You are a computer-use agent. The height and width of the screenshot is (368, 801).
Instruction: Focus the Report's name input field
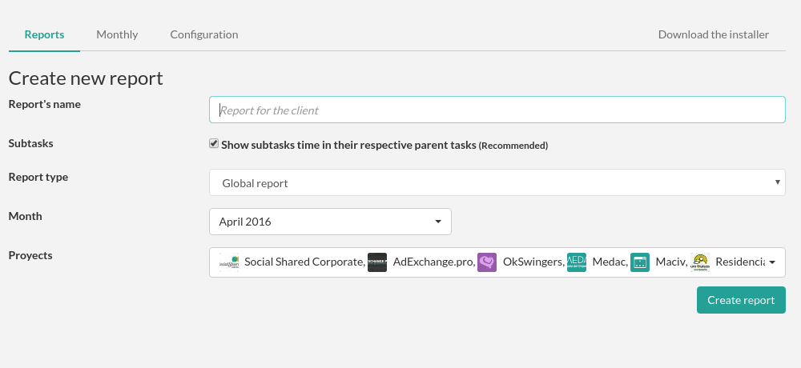point(497,110)
